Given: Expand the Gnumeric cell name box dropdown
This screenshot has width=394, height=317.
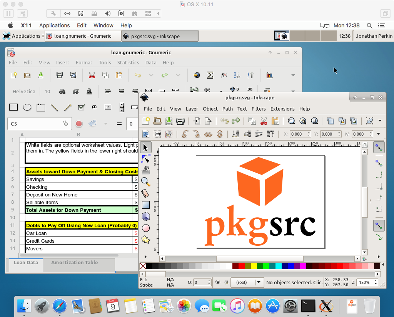Looking at the screenshot, I should 66,124.
